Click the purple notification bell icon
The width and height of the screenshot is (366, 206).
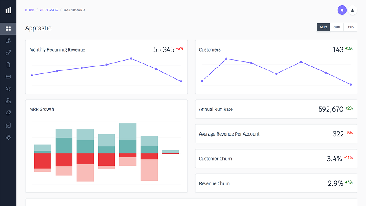click(342, 10)
